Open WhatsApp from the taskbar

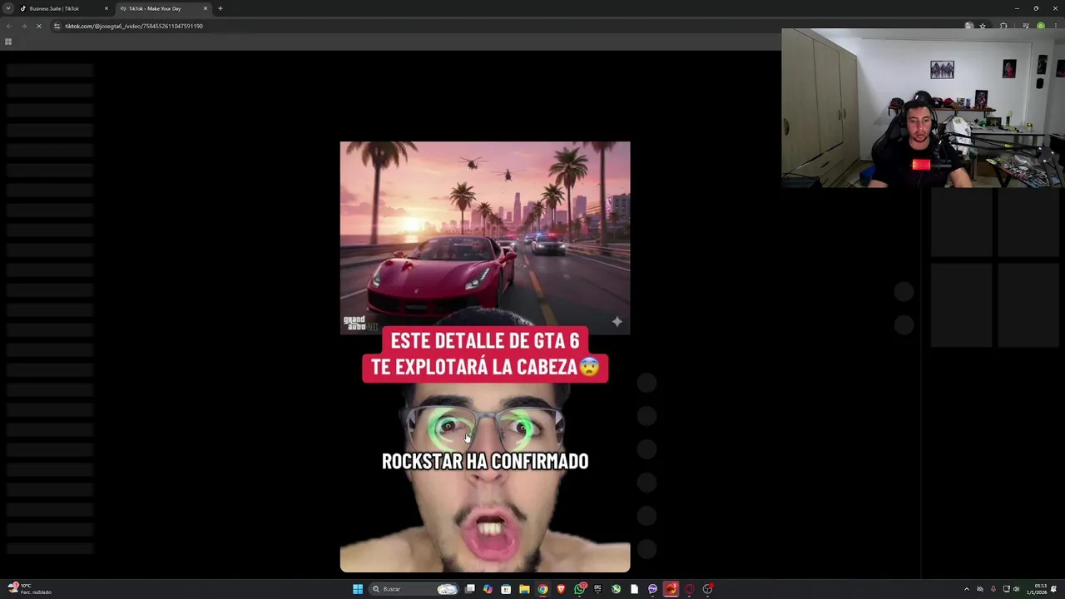pos(580,589)
